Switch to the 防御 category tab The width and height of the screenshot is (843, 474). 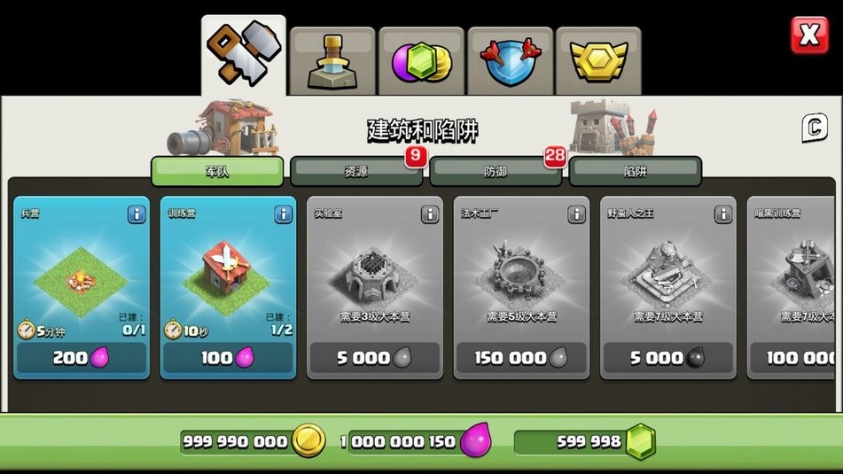[x=496, y=171]
